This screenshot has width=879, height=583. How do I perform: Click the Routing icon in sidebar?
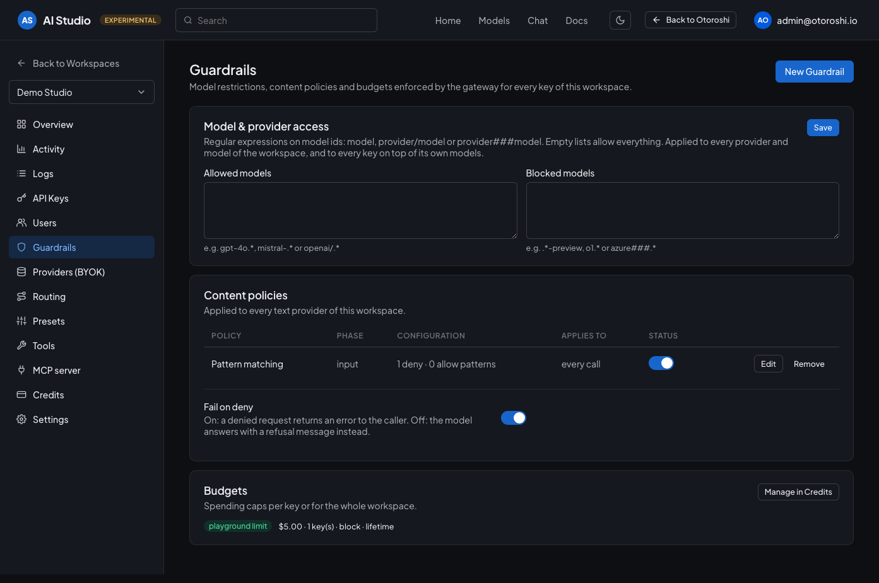coord(21,296)
